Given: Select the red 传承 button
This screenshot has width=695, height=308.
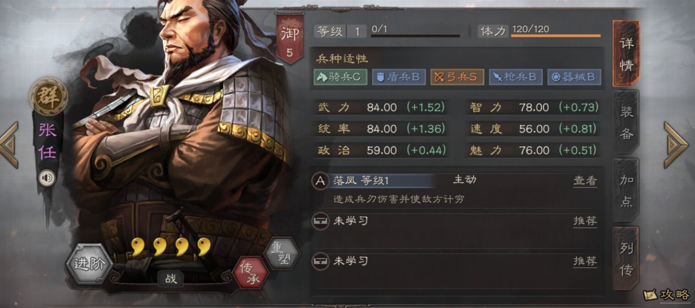Looking at the screenshot, I should point(250,273).
